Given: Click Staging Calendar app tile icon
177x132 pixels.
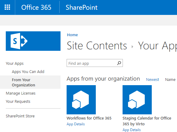Looking at the screenshot, I should (x=137, y=100).
